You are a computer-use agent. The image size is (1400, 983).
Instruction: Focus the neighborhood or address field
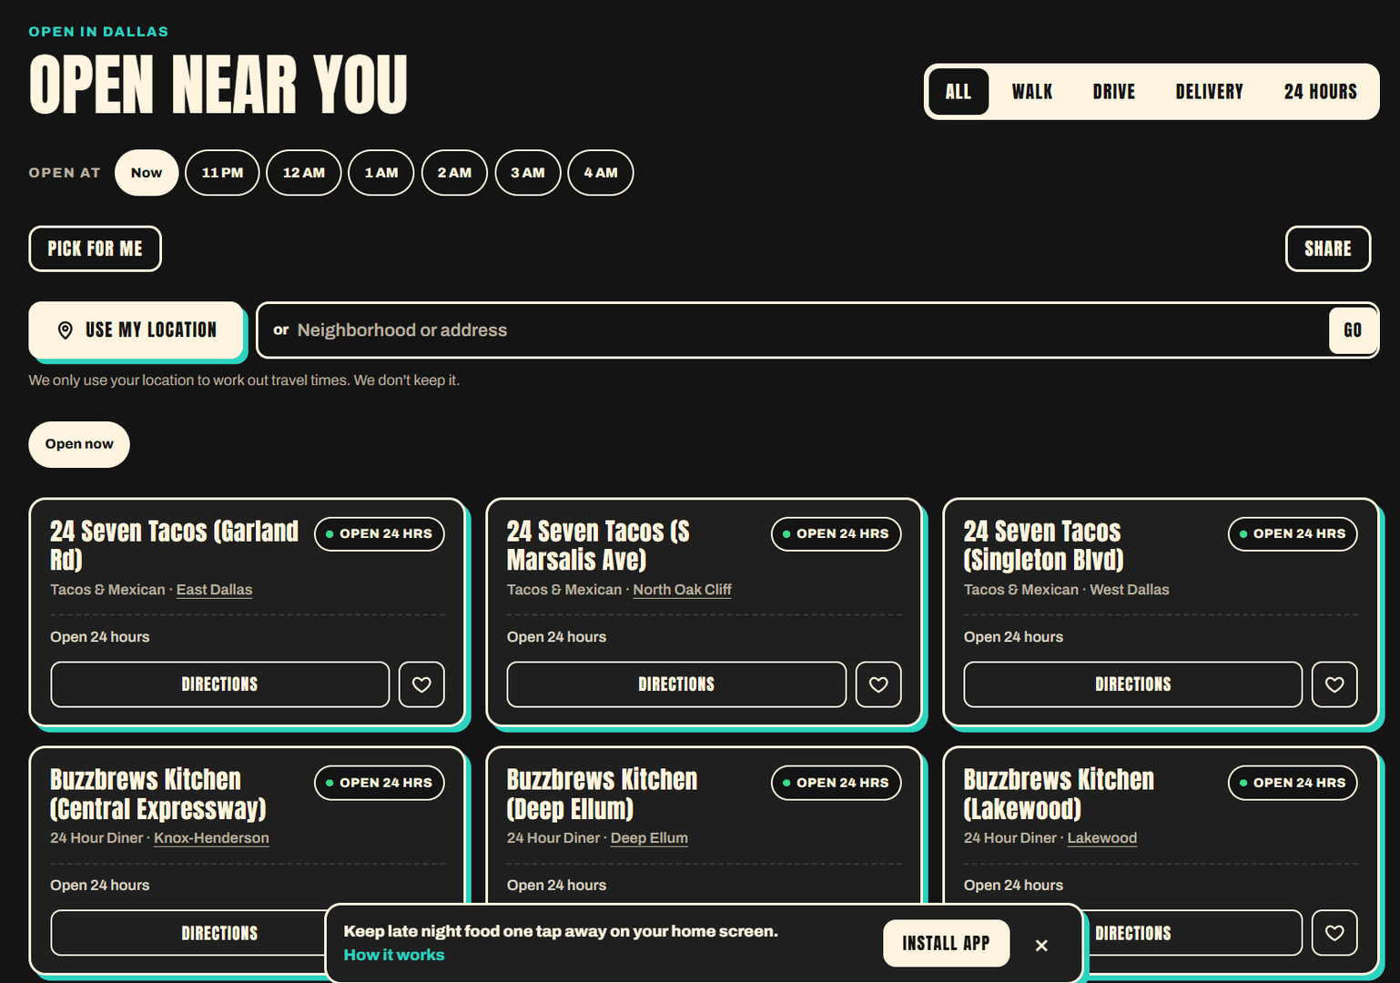click(792, 330)
